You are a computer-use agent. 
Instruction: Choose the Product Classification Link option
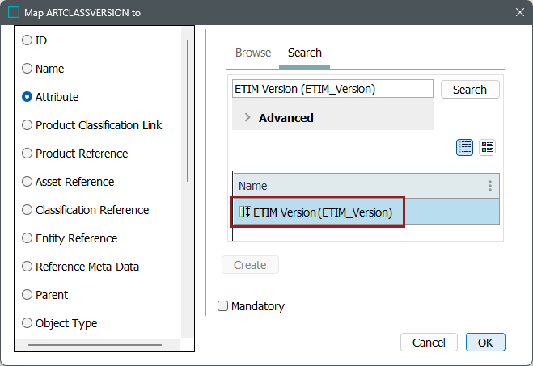click(x=27, y=125)
